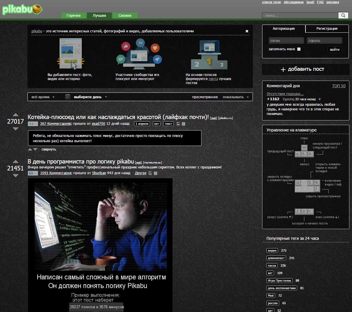The width and height of the screenshot is (352, 312).
Task: Open the 'всё время' period dropdown
Action: click(x=43, y=97)
